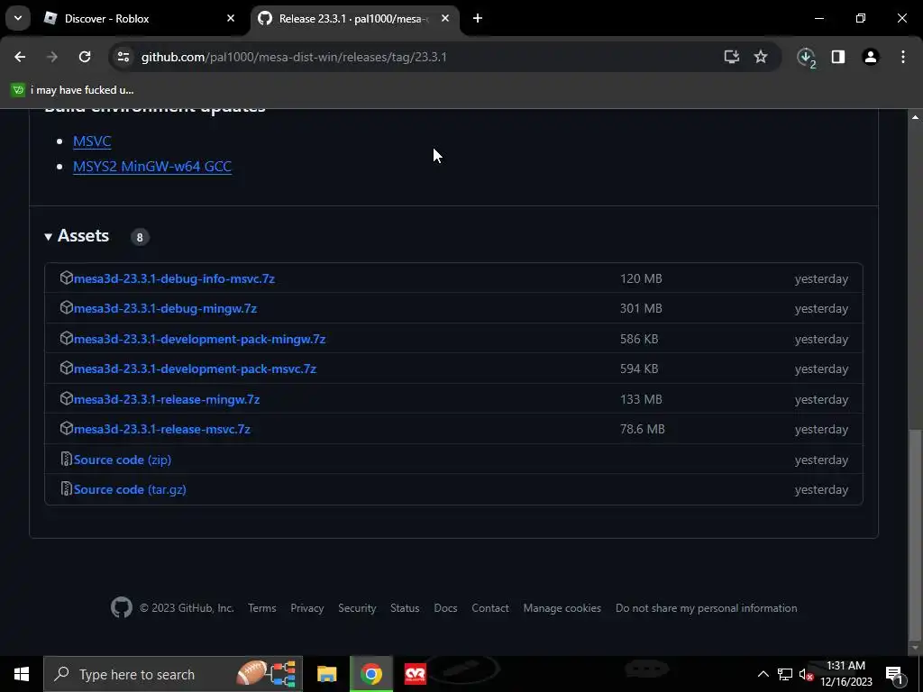Viewport: 923px width, 692px height.
Task: Click the muted volume tray icon
Action: [806, 674]
